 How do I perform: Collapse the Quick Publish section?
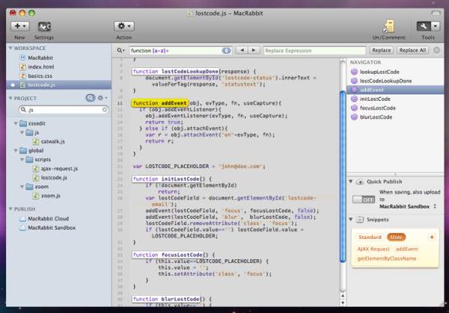351,182
